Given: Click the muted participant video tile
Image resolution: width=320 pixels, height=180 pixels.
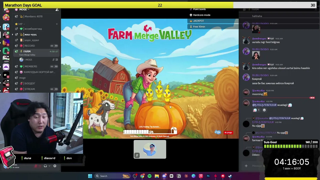Looking at the screenshot, I should 150,149.
